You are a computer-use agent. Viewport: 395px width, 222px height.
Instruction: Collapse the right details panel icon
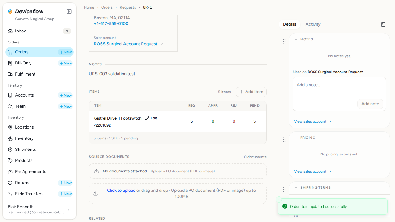click(383, 24)
